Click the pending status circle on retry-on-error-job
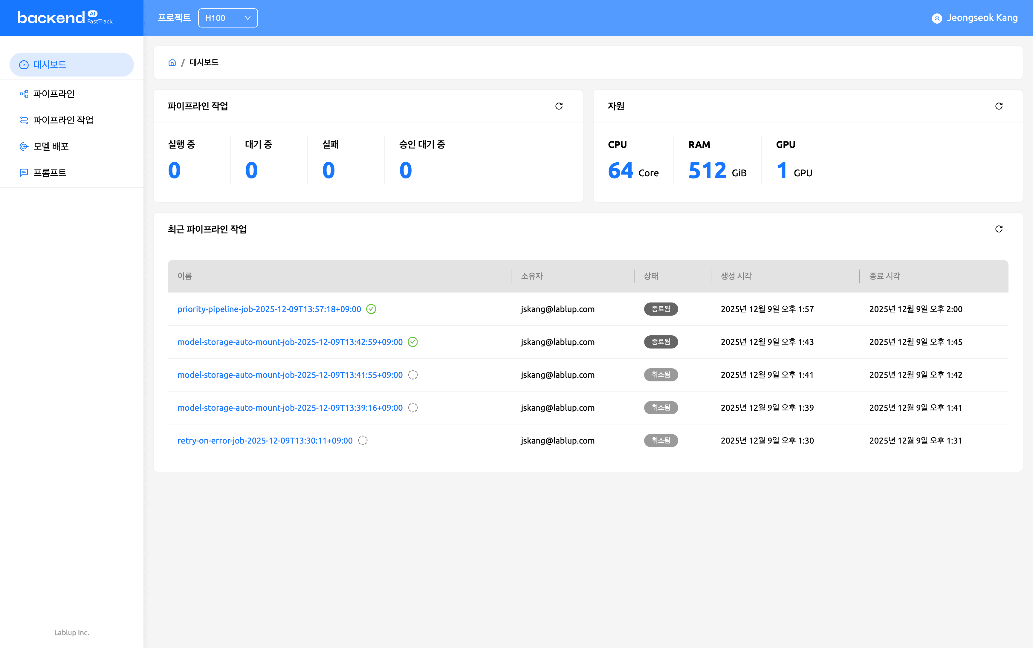Screen dimensions: 1033x648 coord(363,440)
